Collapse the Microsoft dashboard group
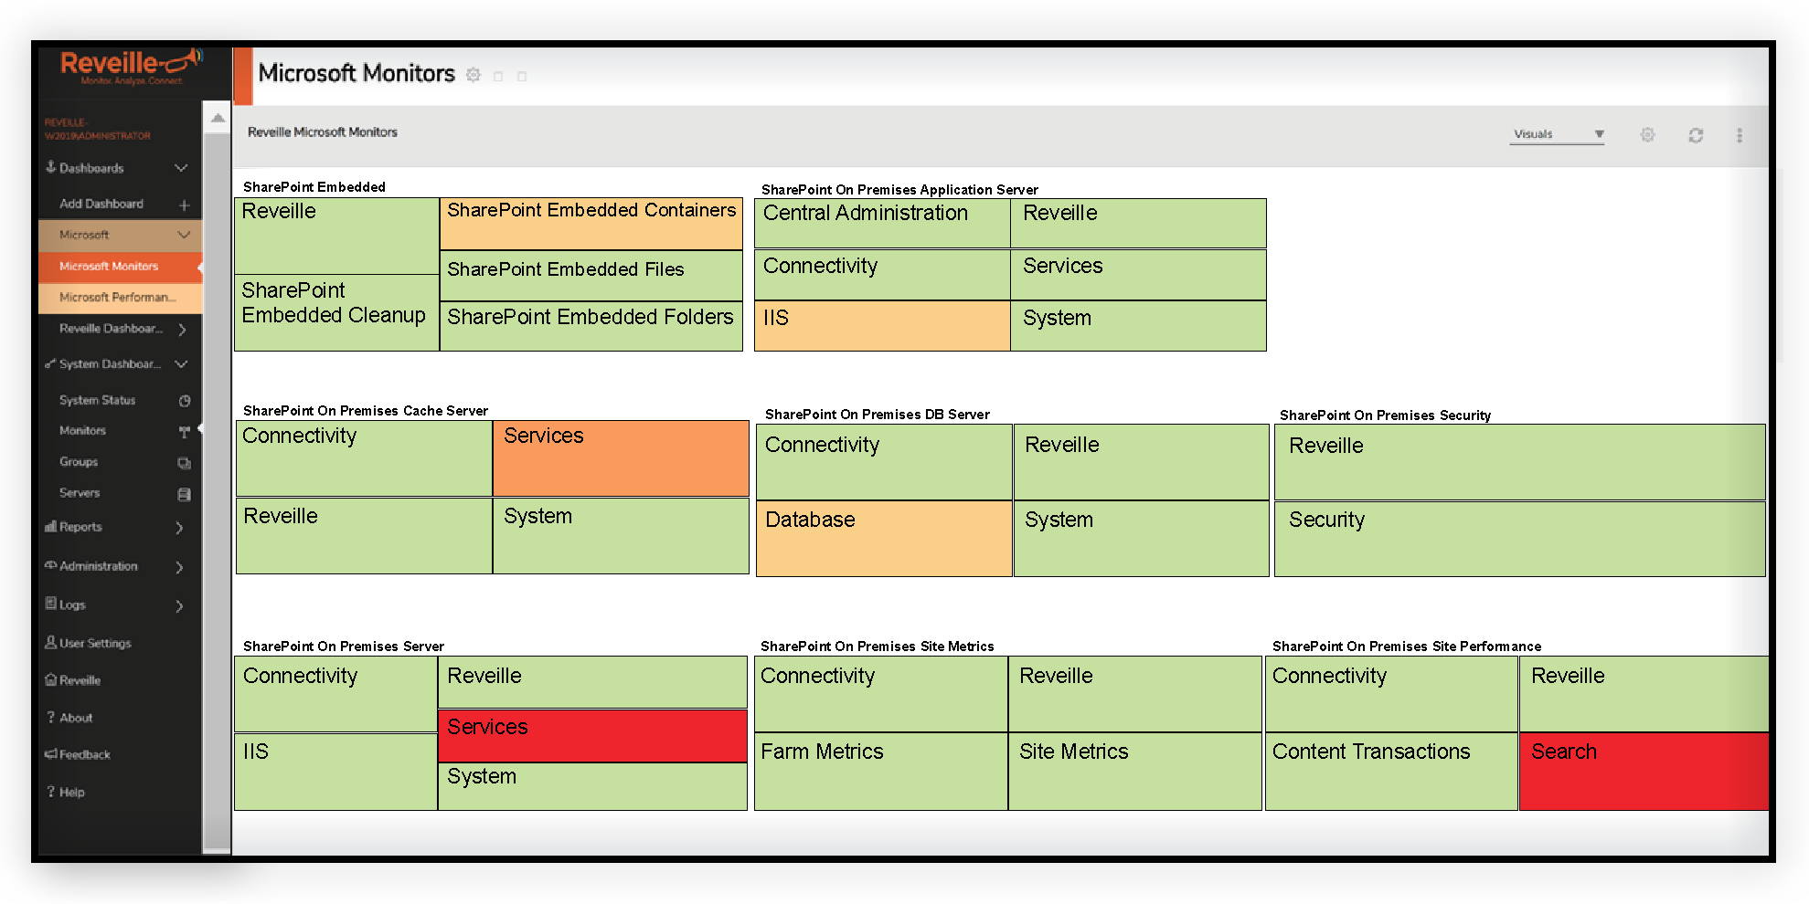Image resolution: width=1809 pixels, height=904 pixels. [x=183, y=235]
